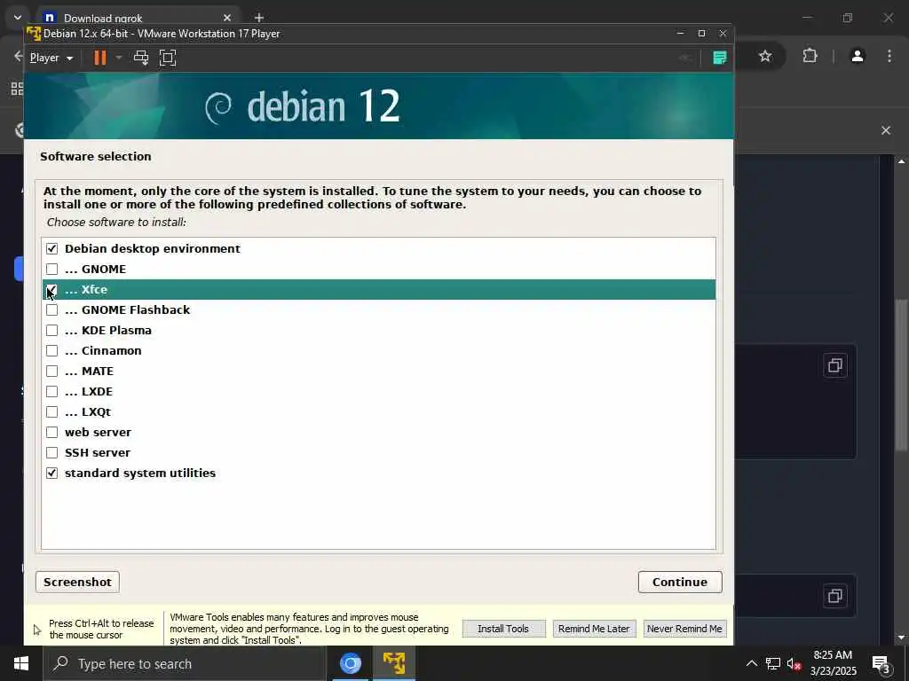Show hidden system tray icons chevron
This screenshot has width=909, height=681.
tap(751, 663)
